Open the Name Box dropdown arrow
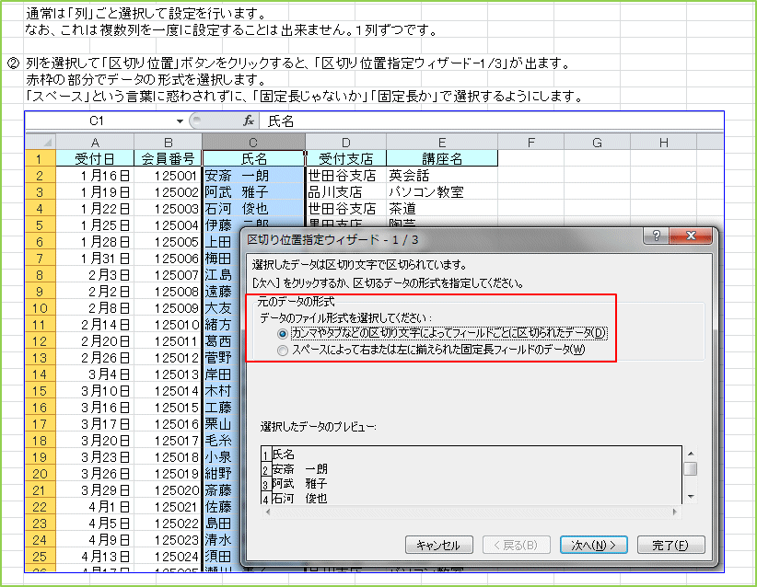The height and width of the screenshot is (587, 757). pos(180,121)
